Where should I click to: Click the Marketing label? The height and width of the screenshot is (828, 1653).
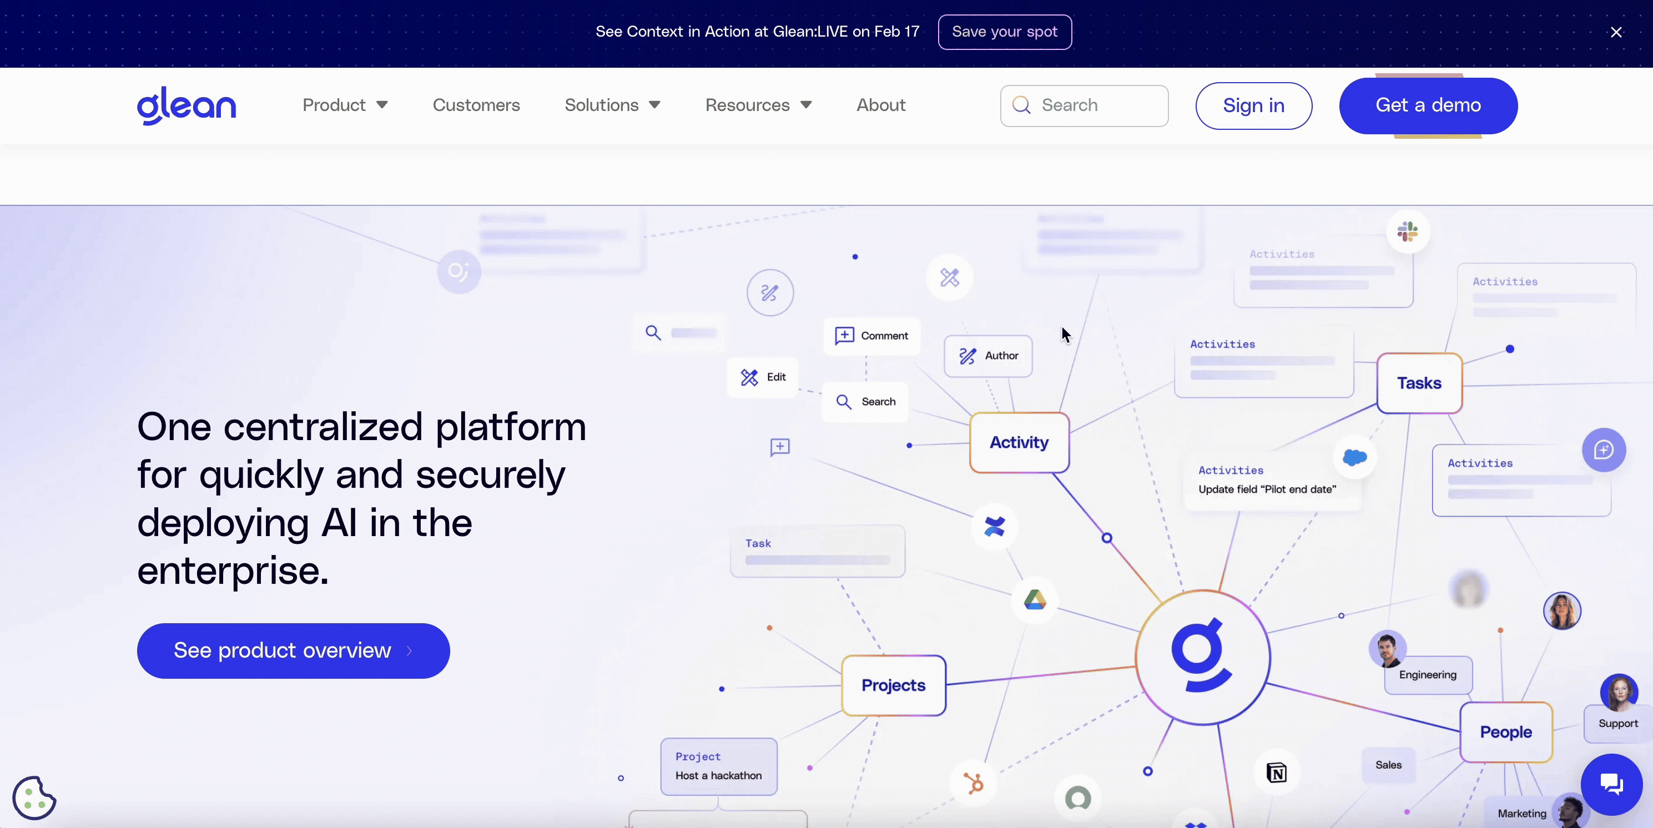[1521, 813]
